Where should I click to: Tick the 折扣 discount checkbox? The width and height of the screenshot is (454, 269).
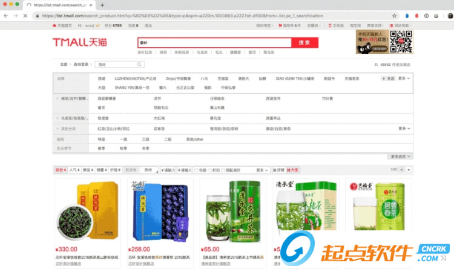coord(209,170)
